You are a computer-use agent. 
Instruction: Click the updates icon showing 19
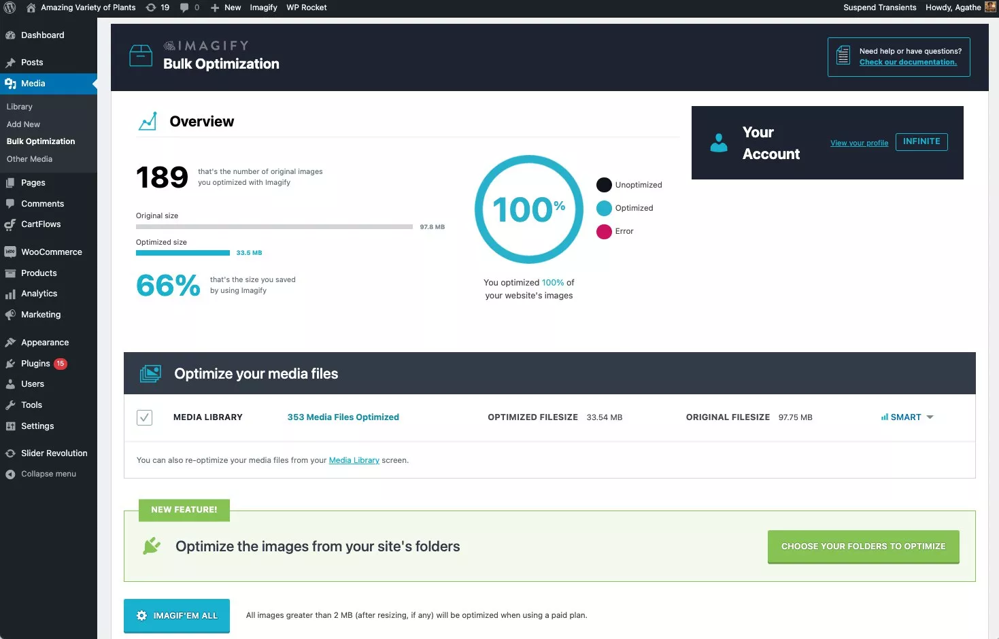[156, 7]
